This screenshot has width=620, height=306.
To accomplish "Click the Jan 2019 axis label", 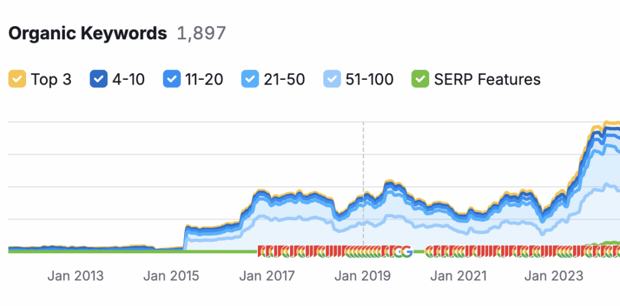I will pos(363,276).
